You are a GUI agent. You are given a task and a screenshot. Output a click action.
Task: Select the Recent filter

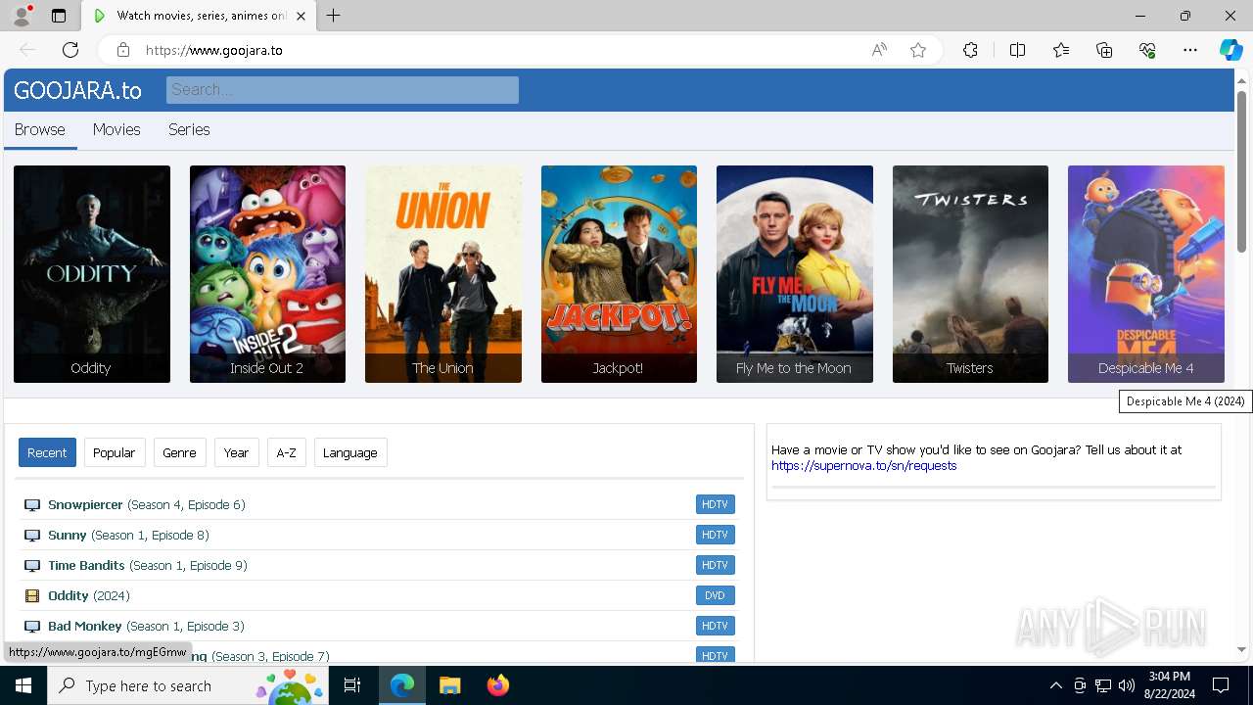[x=47, y=452]
